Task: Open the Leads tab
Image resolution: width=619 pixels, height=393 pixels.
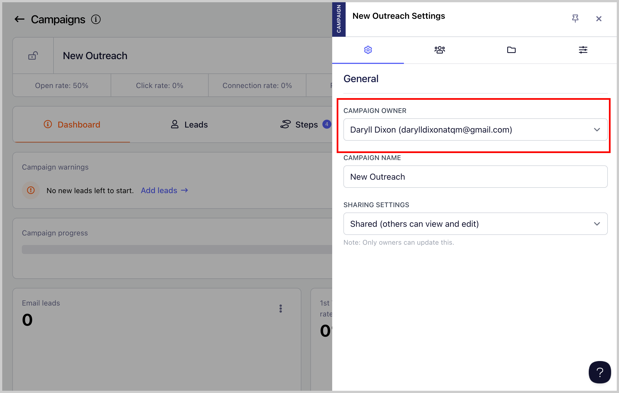Action: point(189,124)
